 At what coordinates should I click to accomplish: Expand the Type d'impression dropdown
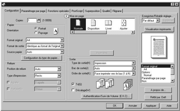coord(59,75)
